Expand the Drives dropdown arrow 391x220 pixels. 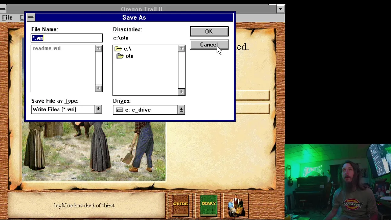181,110
